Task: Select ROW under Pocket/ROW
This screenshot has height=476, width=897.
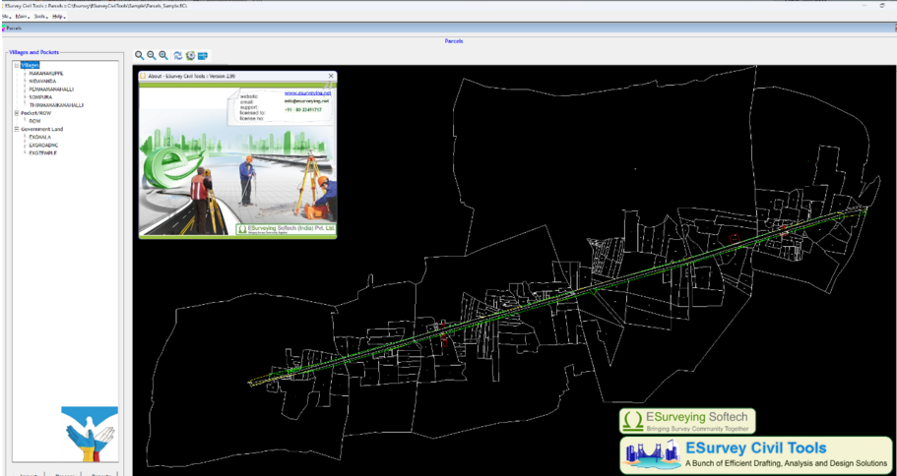Action: (34, 121)
